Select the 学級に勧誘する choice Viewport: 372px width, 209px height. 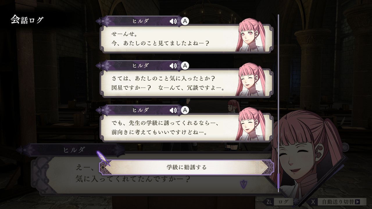187,167
